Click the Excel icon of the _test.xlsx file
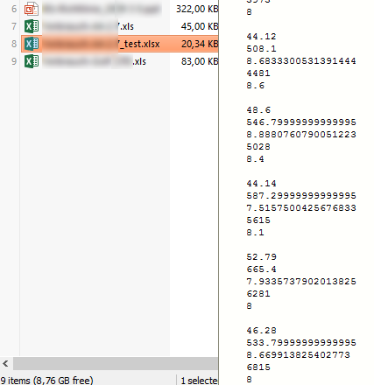This screenshot has height=385, width=374. (32, 44)
